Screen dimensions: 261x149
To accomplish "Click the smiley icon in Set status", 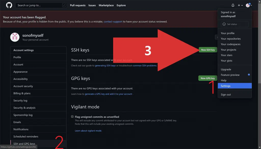I will pos(224,24).
